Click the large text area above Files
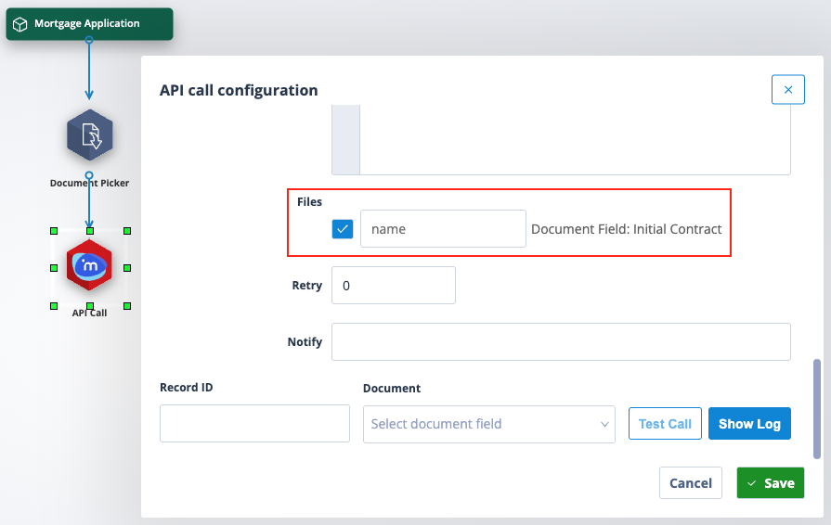 click(561, 140)
